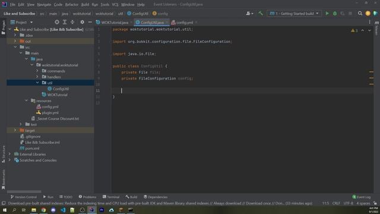
Task: Expand the out folder
Action: (x=15, y=41)
